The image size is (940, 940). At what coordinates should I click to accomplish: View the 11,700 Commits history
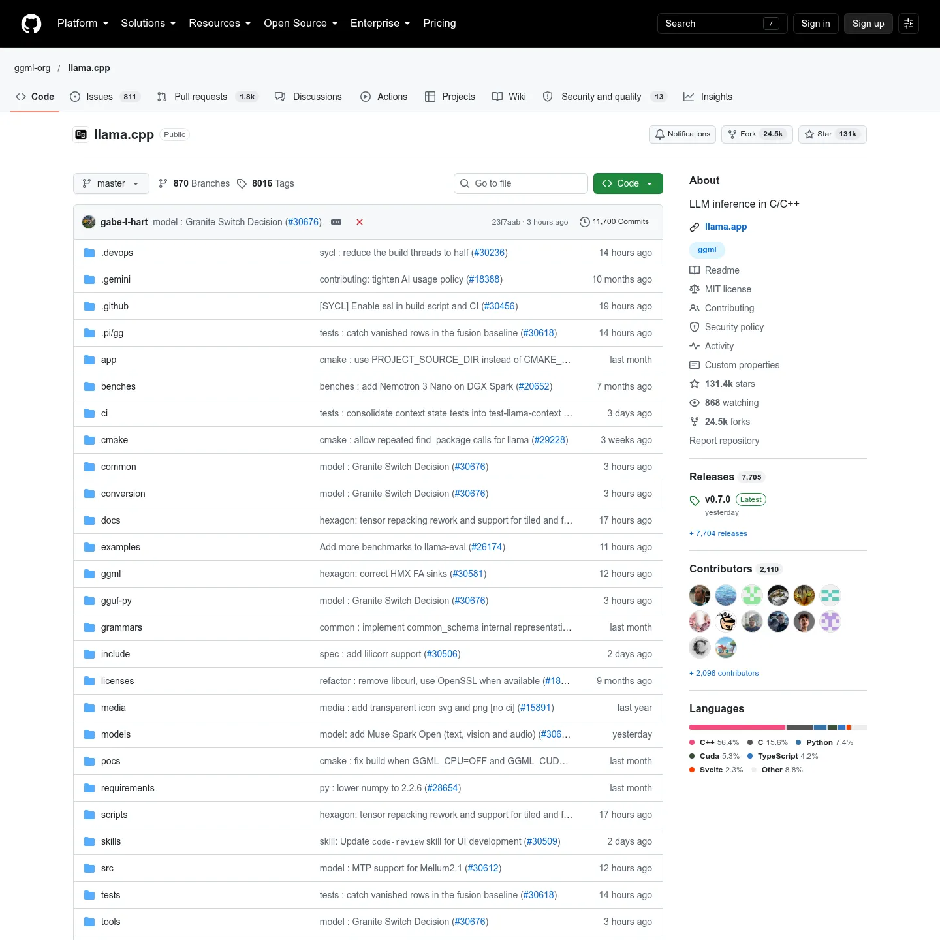pyautogui.click(x=614, y=222)
